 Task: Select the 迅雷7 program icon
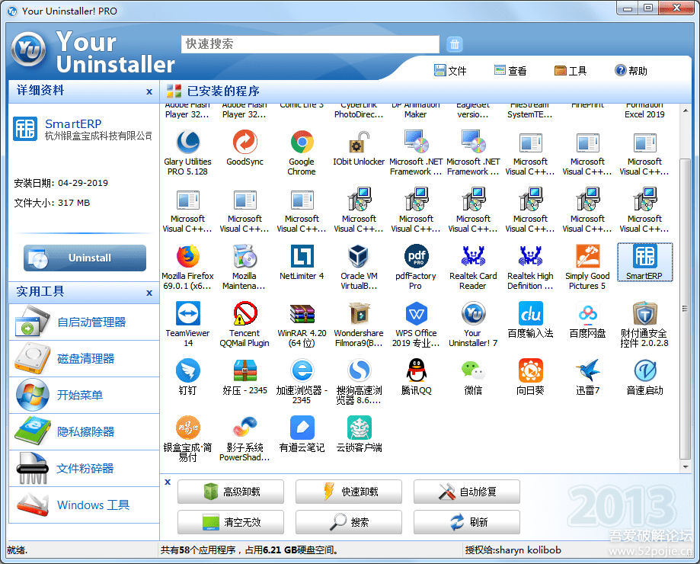[587, 370]
